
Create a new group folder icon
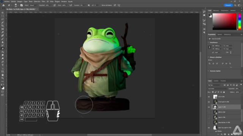pos(232,134)
